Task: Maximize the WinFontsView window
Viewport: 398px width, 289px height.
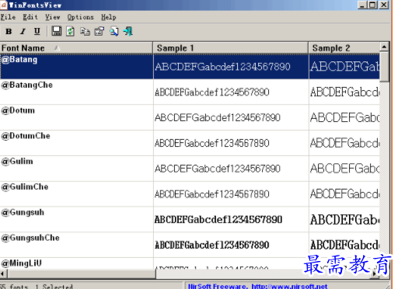Action: [x=372, y=5]
